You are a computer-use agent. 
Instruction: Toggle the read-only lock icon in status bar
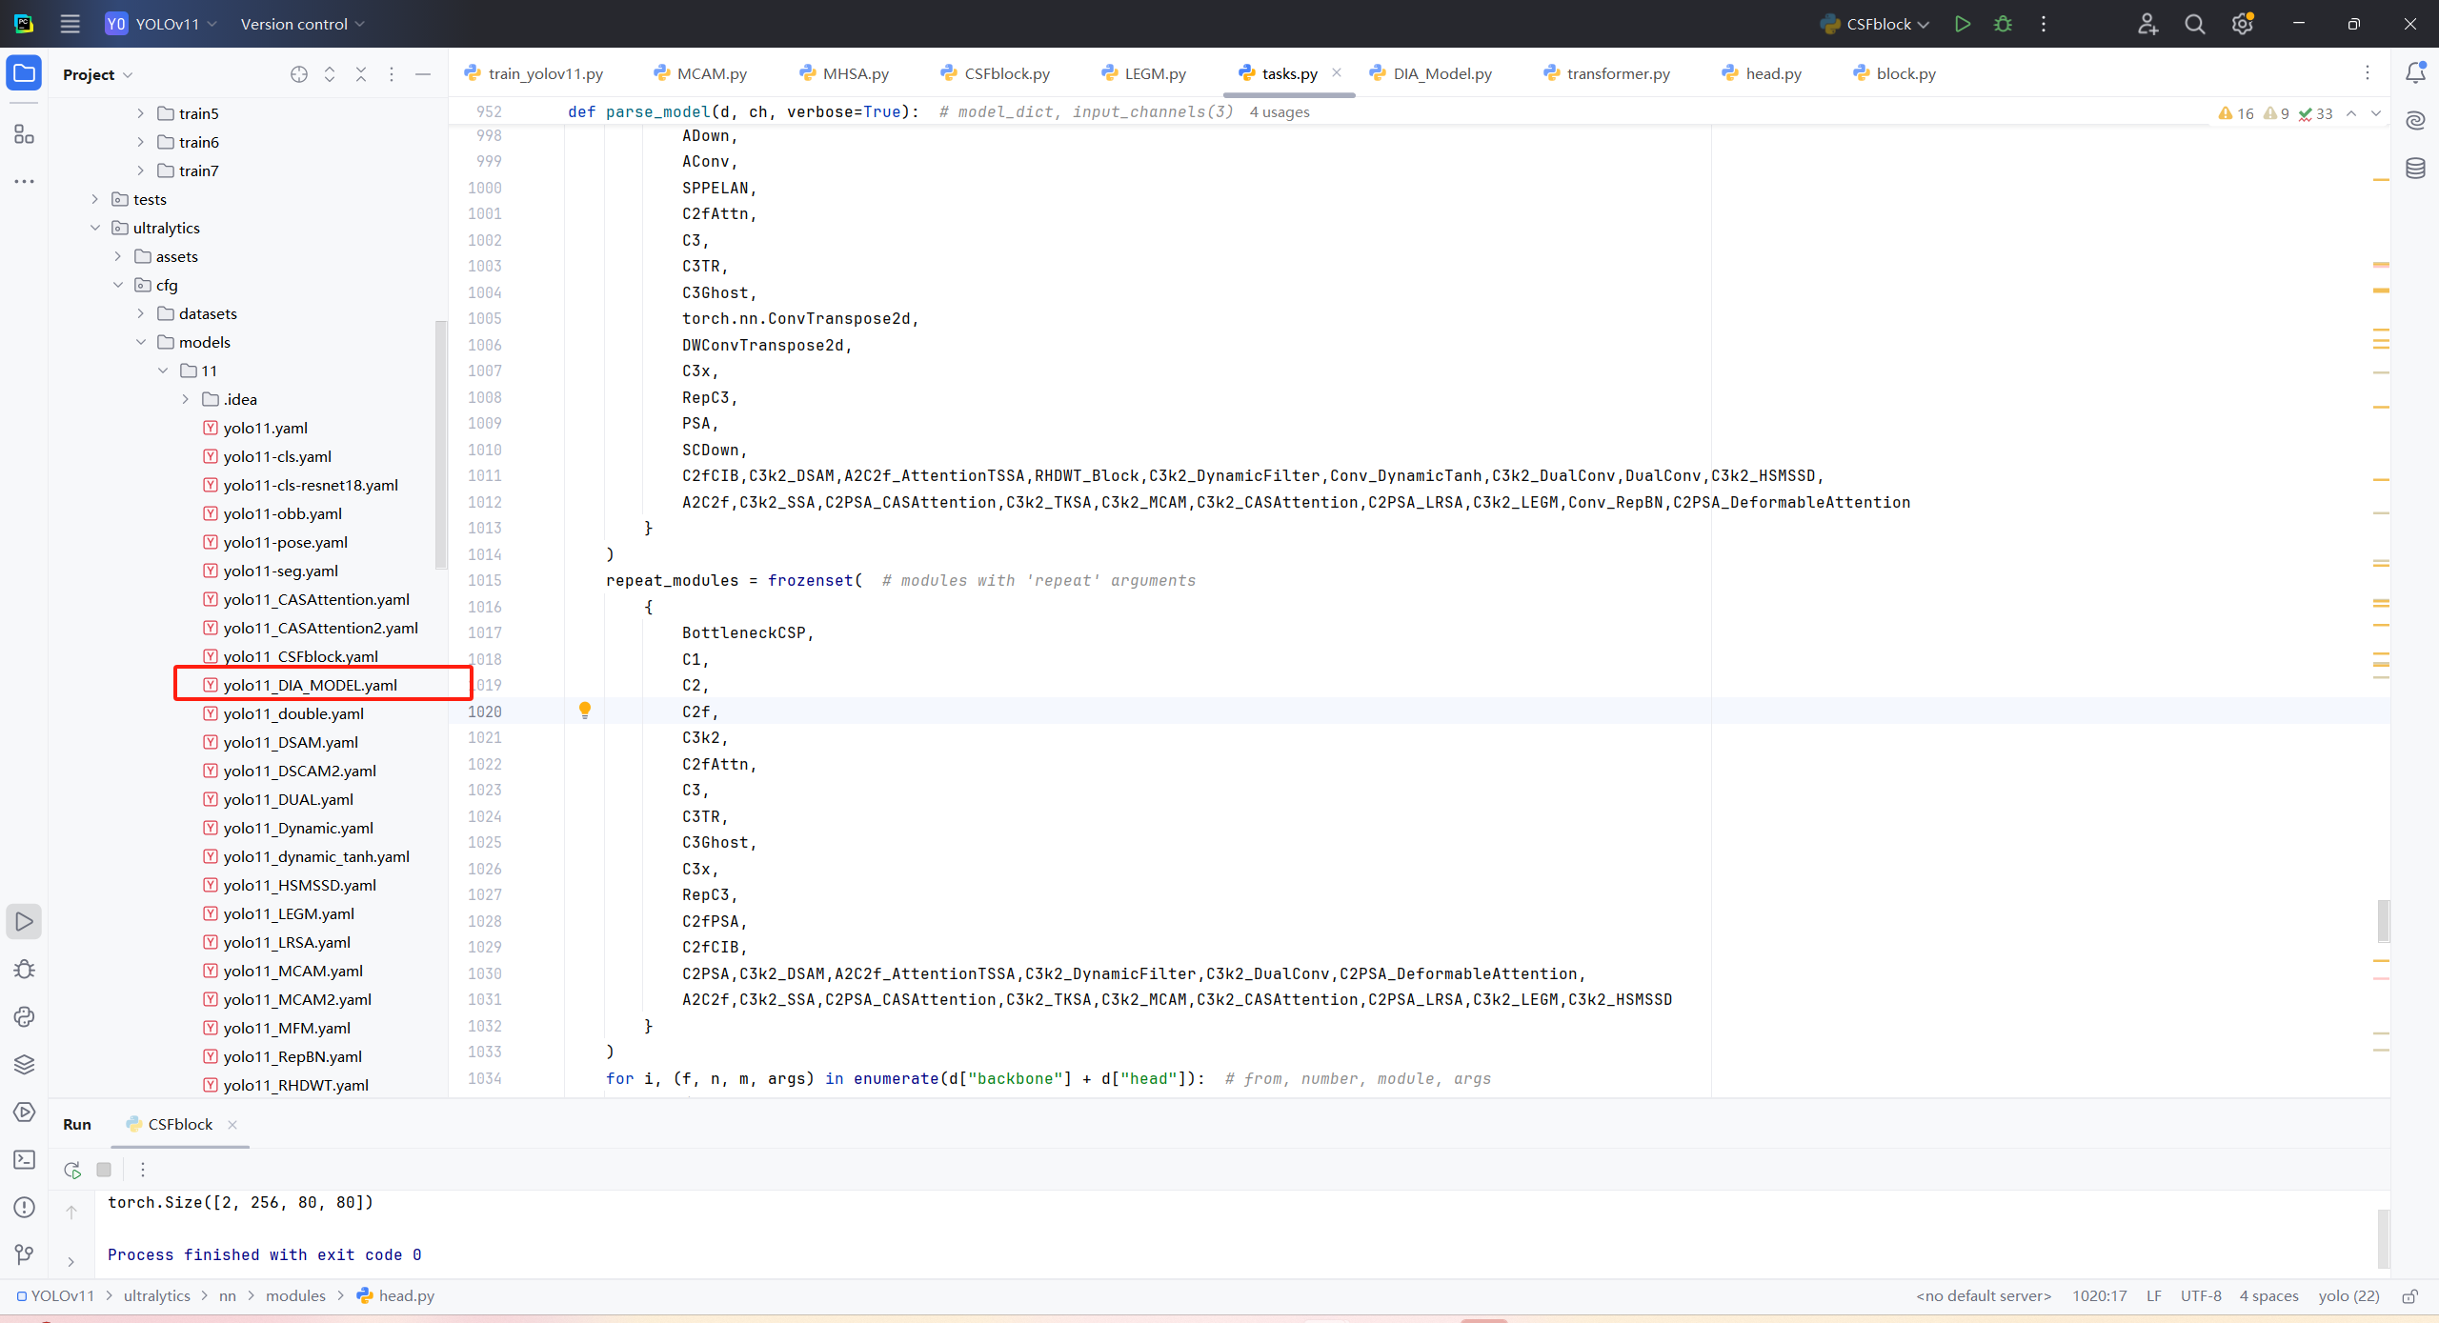point(2409,1296)
